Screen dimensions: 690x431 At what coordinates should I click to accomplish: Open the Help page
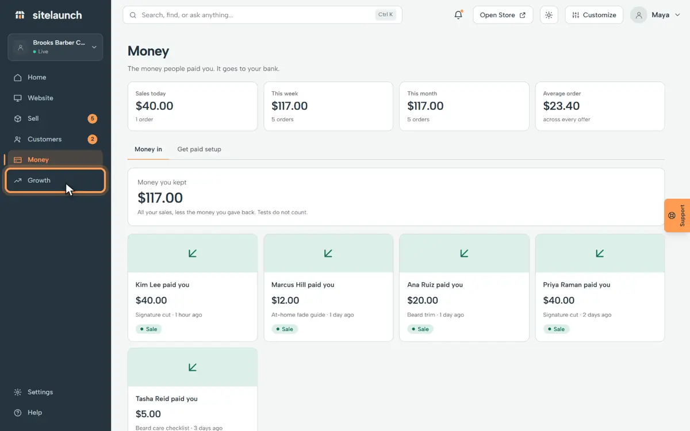(x=55, y=413)
